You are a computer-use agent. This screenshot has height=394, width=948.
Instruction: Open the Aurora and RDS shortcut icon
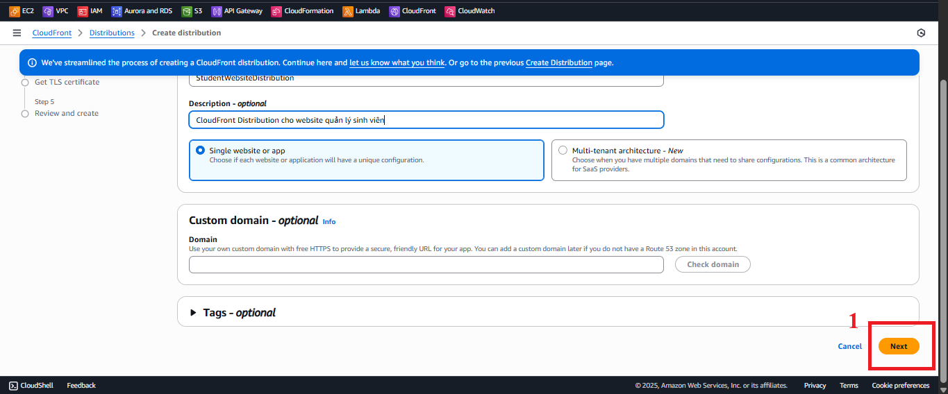point(117,11)
